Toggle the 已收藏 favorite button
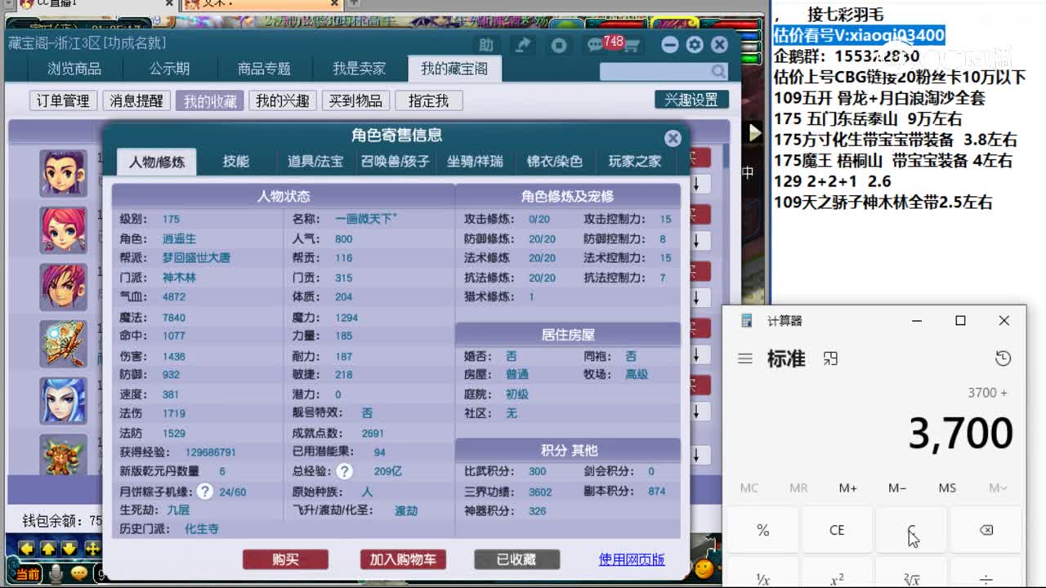This screenshot has width=1046, height=588. tap(515, 559)
